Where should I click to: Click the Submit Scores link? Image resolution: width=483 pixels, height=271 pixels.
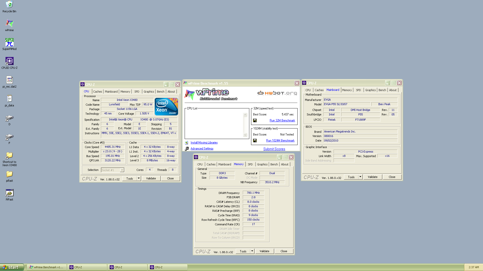click(274, 149)
